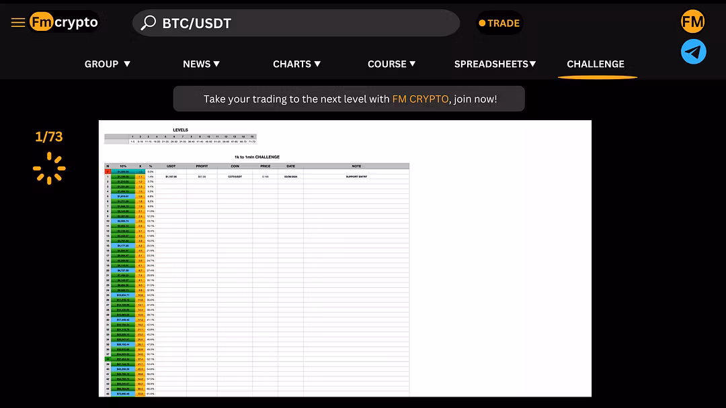726x408 pixels.
Task: Click the LEVELS table heading
Action: (x=180, y=130)
